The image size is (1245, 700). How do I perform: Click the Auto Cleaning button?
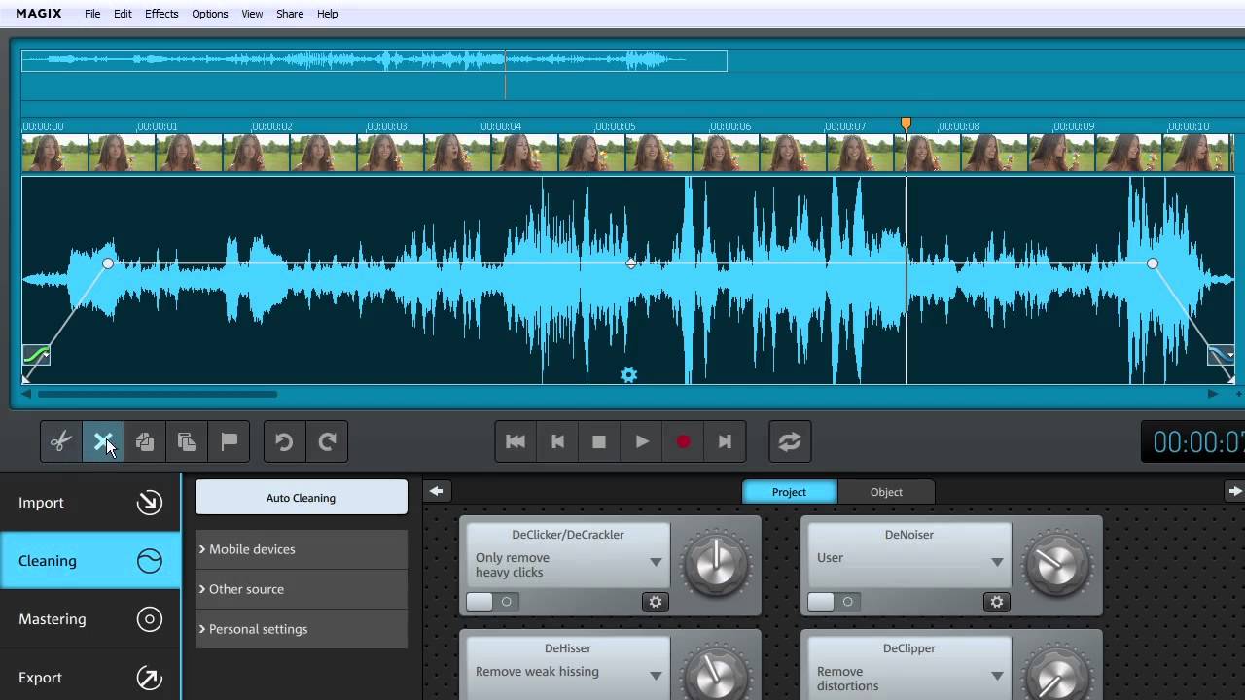click(x=301, y=498)
